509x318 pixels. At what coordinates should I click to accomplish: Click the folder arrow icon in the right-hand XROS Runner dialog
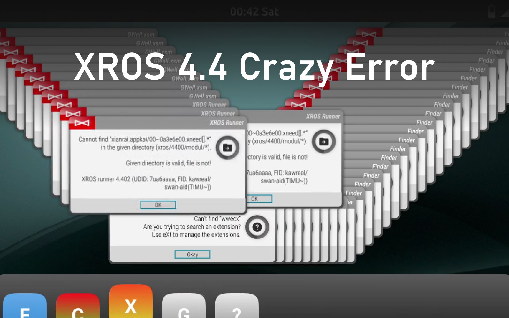(324, 142)
